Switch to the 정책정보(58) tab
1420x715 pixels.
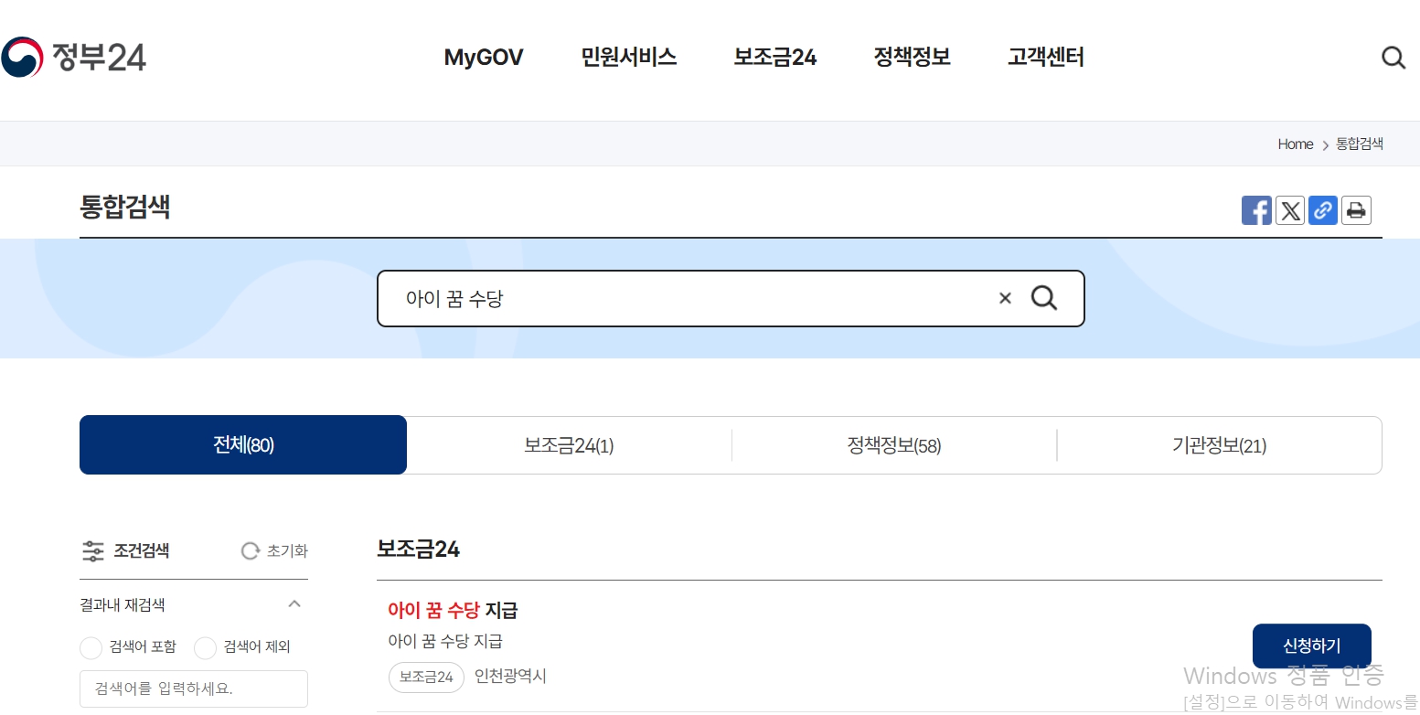[894, 445]
